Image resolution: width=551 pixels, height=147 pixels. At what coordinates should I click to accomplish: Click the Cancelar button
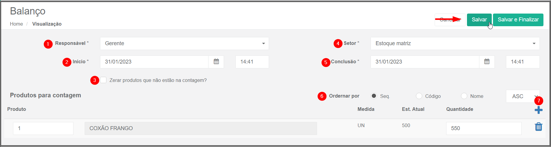pyautogui.click(x=450, y=20)
